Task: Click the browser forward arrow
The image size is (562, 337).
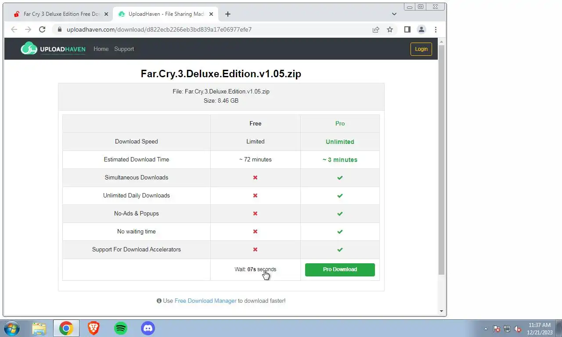Action: (28, 29)
